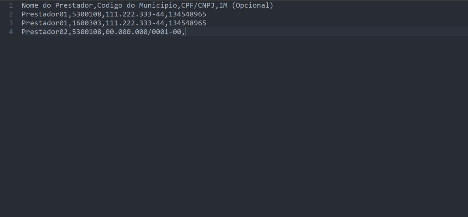
Task: Click municipality code 5300108 on line 2
Action: tap(87, 14)
